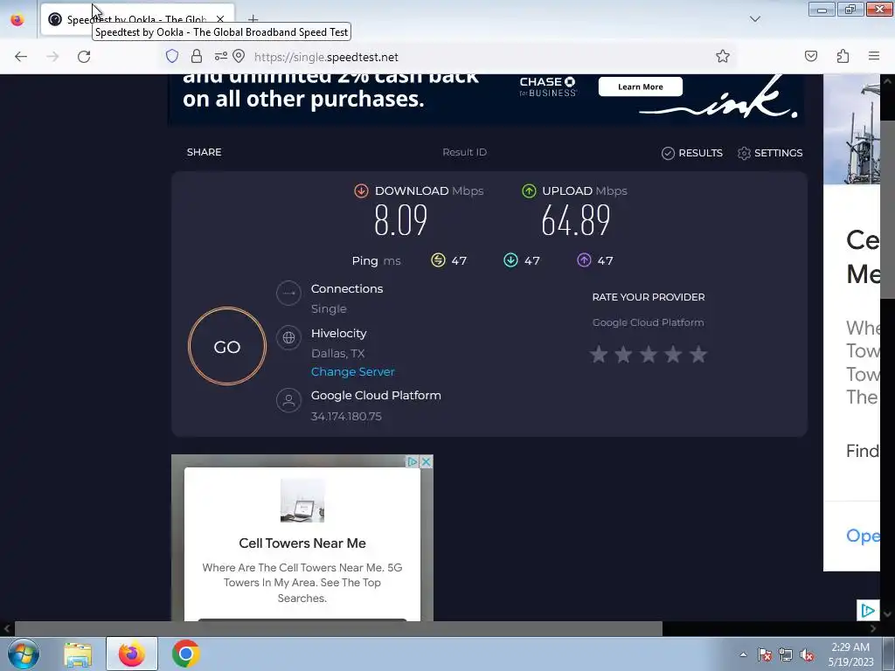Viewport: 895px width, 671px height.
Task: Click the location permission pin icon
Action: pos(239,56)
